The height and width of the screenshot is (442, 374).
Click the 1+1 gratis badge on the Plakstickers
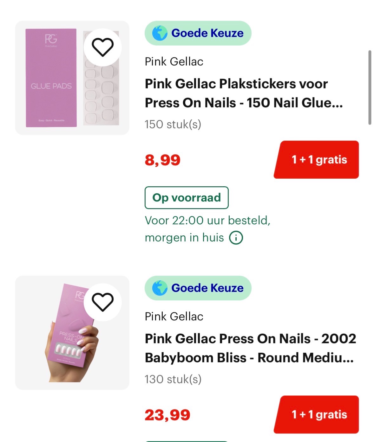pyautogui.click(x=316, y=160)
